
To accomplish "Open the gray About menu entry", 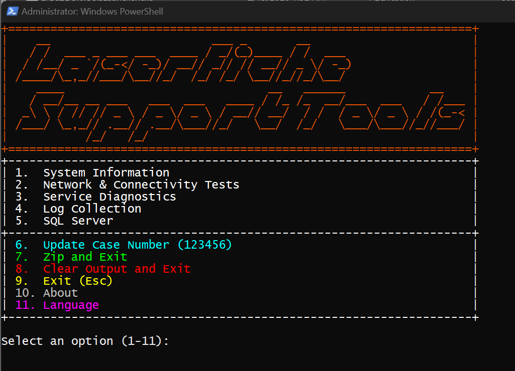I will click(x=60, y=293).
